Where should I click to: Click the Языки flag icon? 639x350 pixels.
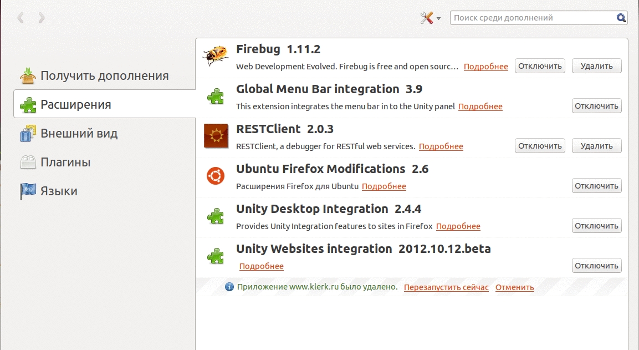point(28,191)
